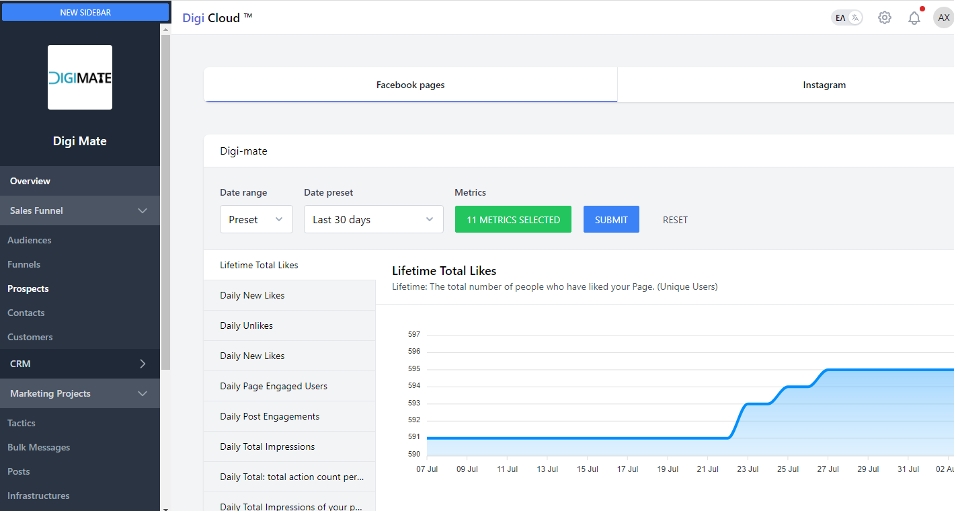Click the 11 Metrics Selected button
Viewport: 954px width, 511px height.
pos(513,220)
